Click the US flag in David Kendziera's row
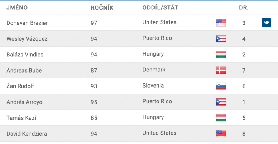Screen dimensions: 278x144 click(221, 133)
